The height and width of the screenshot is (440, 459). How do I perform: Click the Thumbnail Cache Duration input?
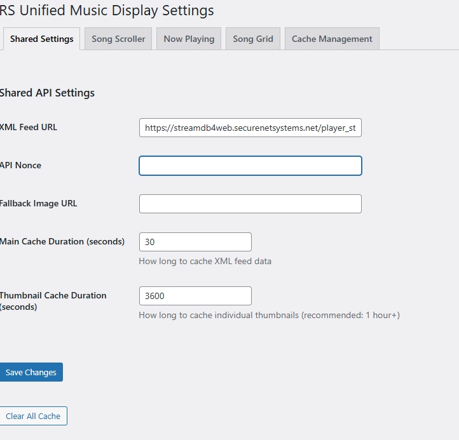tap(195, 296)
